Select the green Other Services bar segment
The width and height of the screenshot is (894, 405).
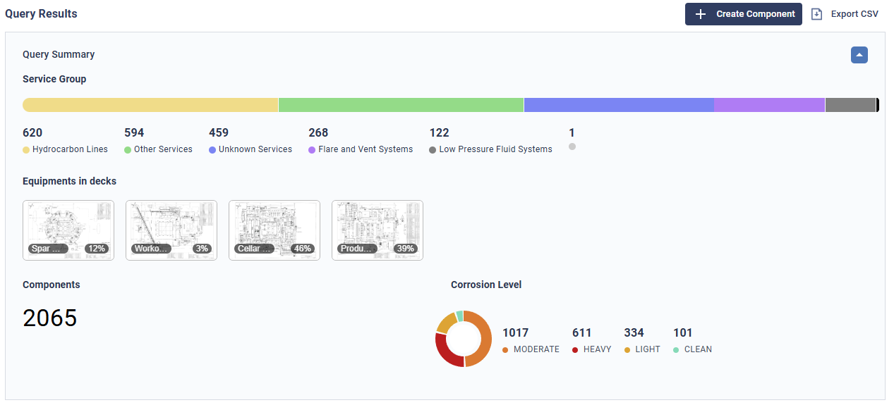coord(401,105)
